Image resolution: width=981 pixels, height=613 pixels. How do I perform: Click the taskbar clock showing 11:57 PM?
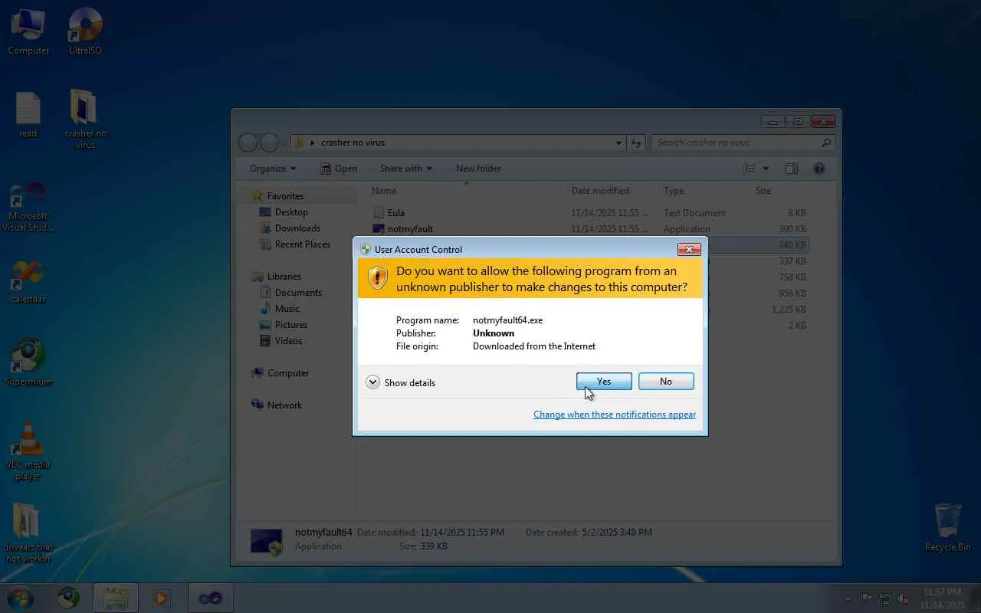(x=942, y=598)
